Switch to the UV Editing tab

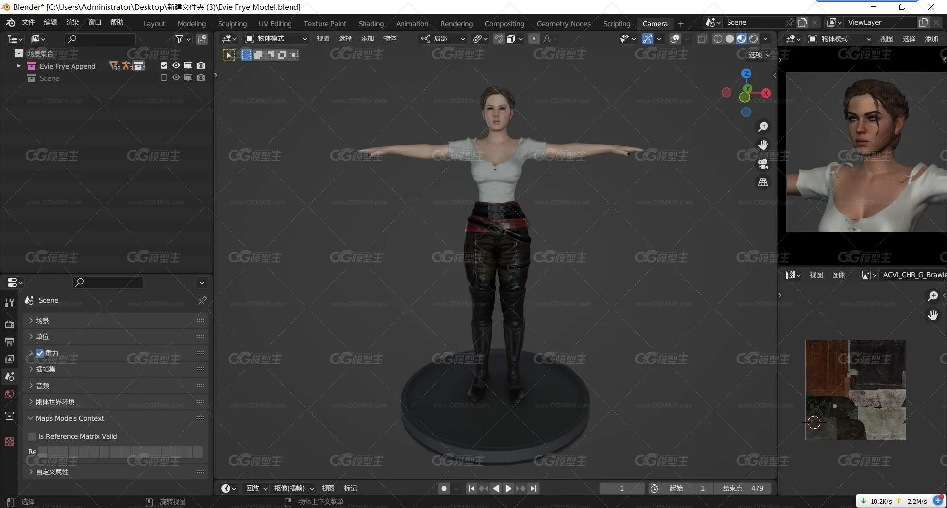[x=275, y=23]
